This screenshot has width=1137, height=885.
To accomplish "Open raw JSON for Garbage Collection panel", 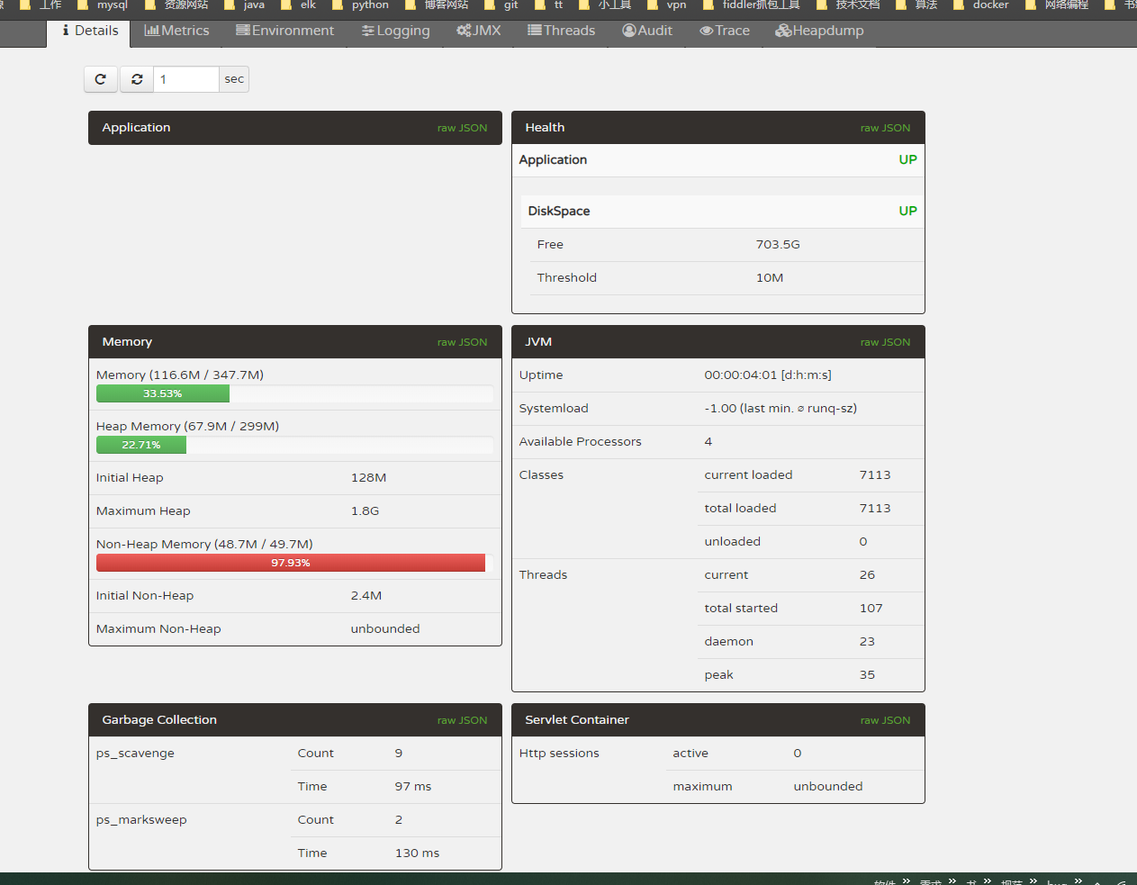I will coord(462,720).
